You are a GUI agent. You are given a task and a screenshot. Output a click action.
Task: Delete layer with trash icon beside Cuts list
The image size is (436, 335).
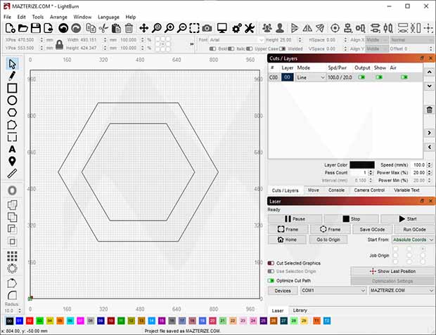[x=430, y=110]
